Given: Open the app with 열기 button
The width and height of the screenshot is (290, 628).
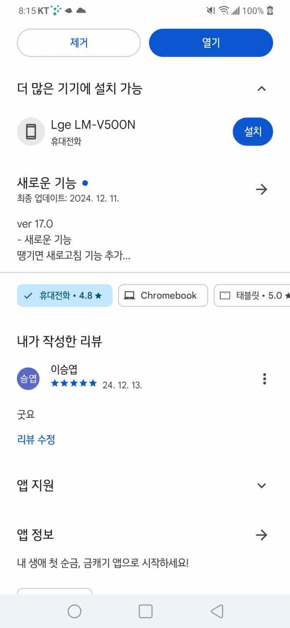Looking at the screenshot, I should [211, 43].
